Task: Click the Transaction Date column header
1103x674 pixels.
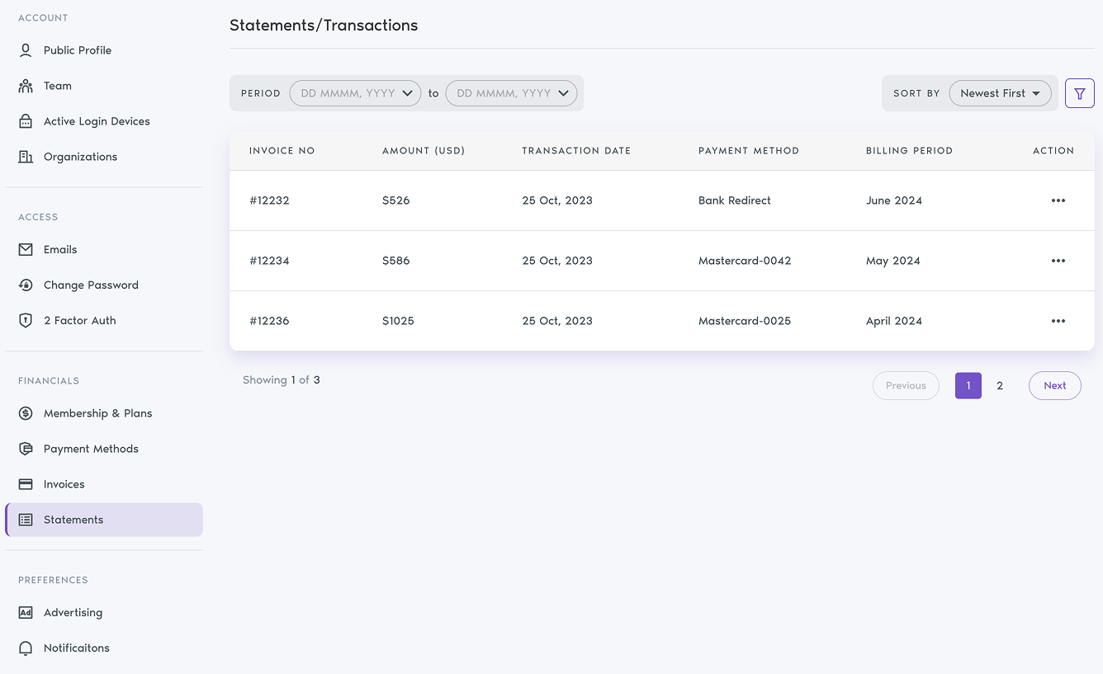Action: (576, 151)
